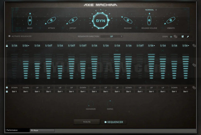Click Slot 1 under step 1

coord(14,92)
